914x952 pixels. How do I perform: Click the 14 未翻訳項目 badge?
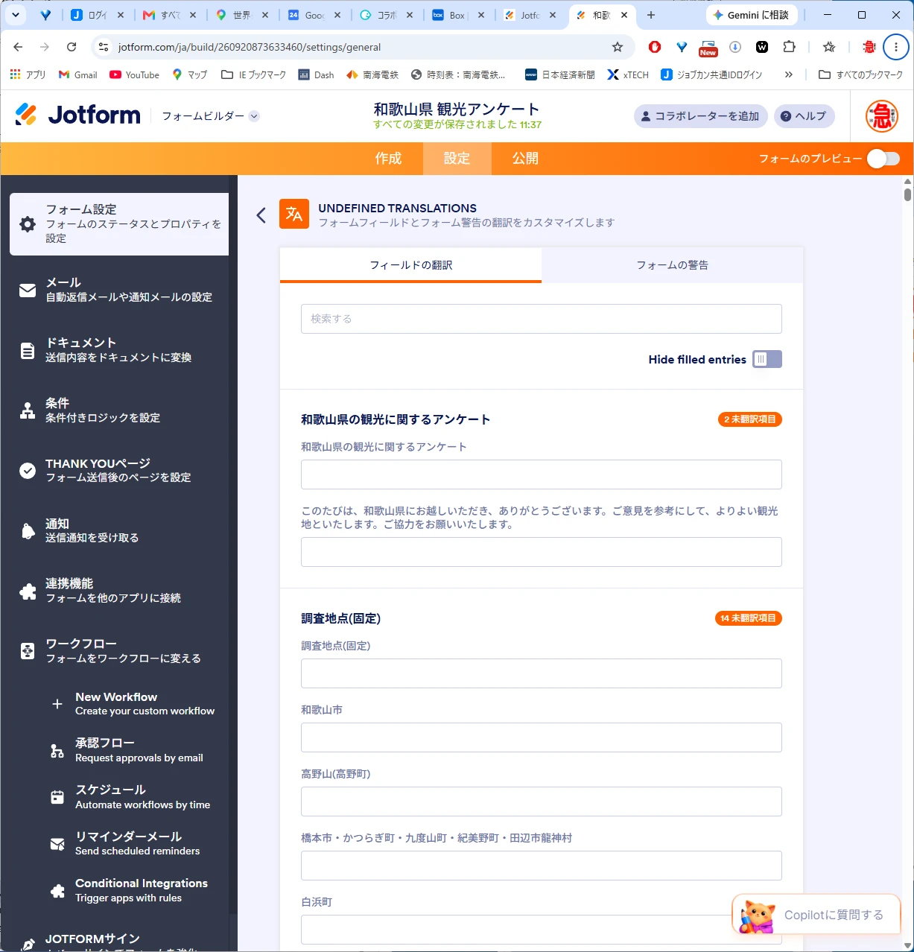[x=748, y=618]
